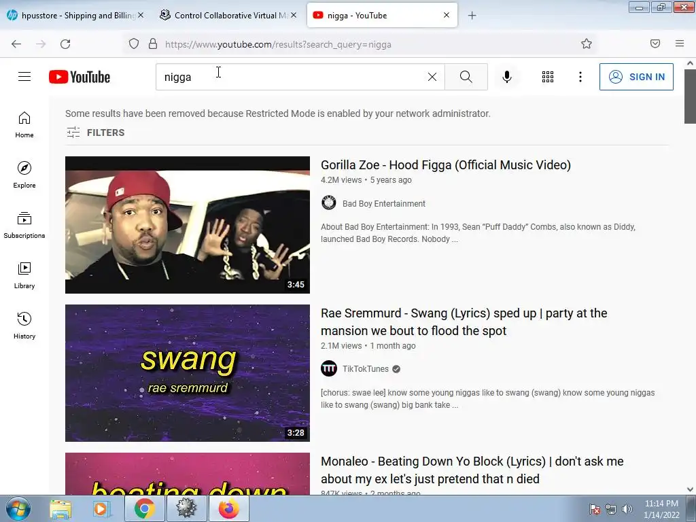Click Bad Boy Entertainment channel avatar

(329, 203)
